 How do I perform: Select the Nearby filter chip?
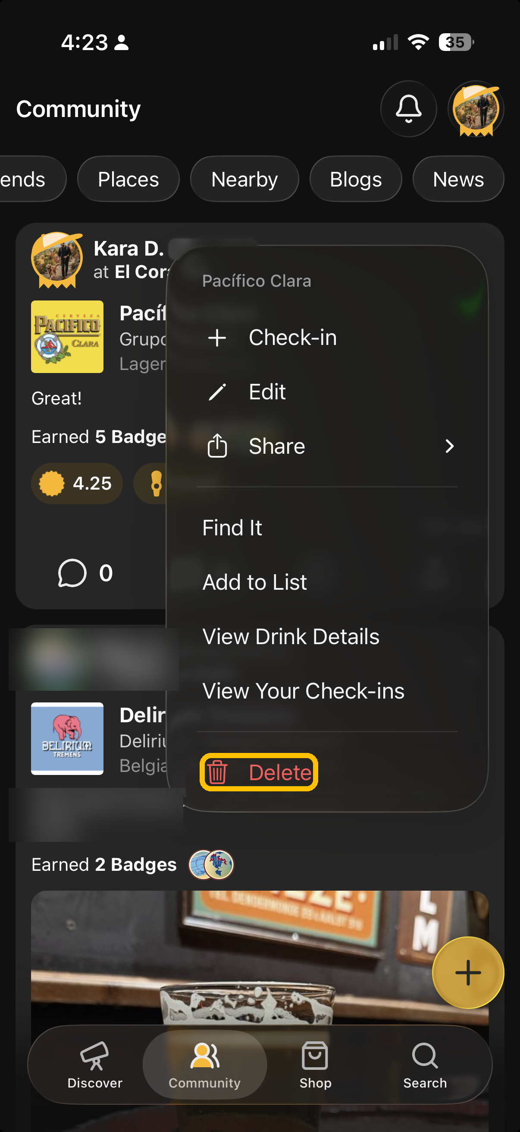point(244,179)
